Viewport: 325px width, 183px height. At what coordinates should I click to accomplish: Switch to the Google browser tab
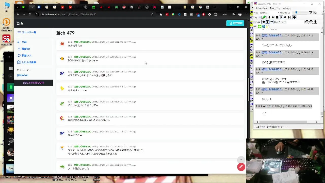click(x=200, y=7)
